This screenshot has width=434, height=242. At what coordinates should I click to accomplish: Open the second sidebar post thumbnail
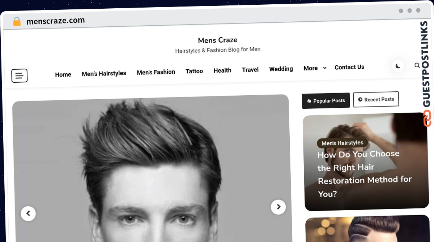[368, 229]
